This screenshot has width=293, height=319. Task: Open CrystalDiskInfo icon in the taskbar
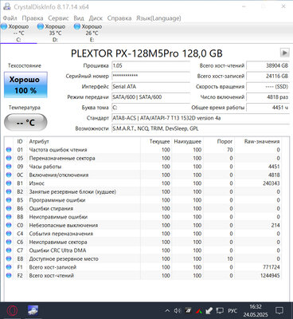33,310
